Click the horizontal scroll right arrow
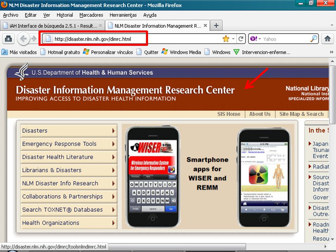 click(x=325, y=246)
